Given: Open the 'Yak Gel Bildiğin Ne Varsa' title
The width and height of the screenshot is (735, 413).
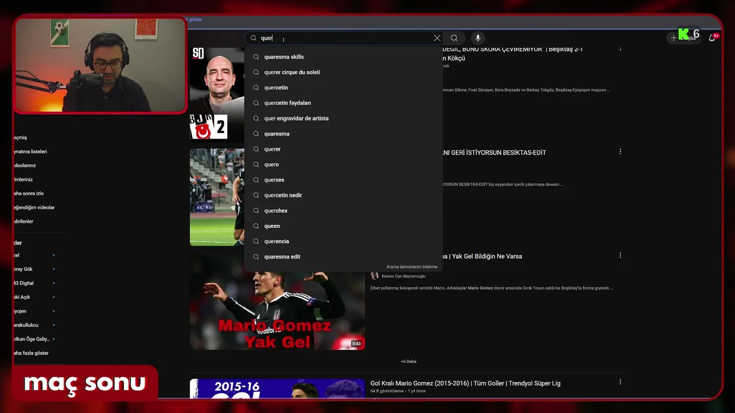Looking at the screenshot, I should coord(482,256).
